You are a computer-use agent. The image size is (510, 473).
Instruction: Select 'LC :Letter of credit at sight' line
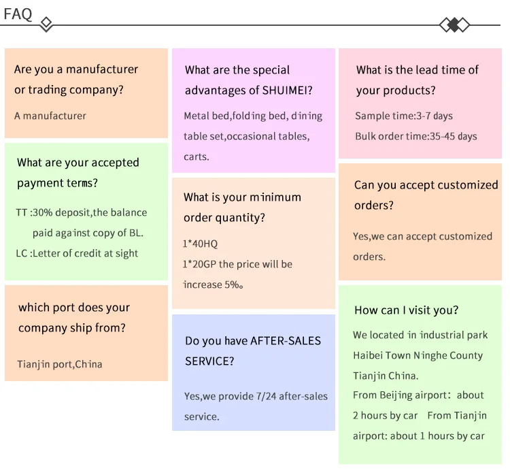77,253
